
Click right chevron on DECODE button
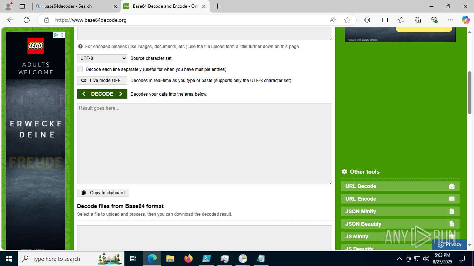tap(121, 94)
